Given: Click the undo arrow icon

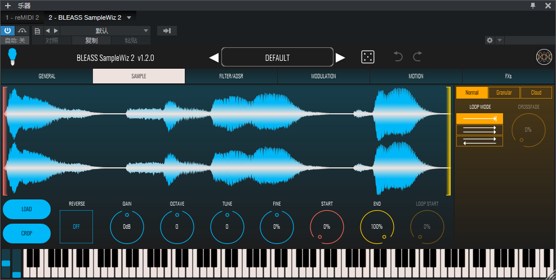Looking at the screenshot, I should click(x=398, y=57).
